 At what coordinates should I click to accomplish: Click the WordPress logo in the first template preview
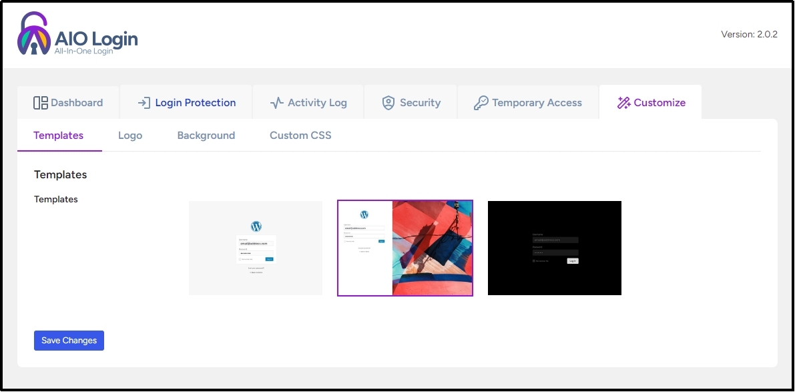point(255,226)
